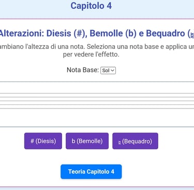
Task: Click the empty area above the staff lines
Action: tap(97, 87)
